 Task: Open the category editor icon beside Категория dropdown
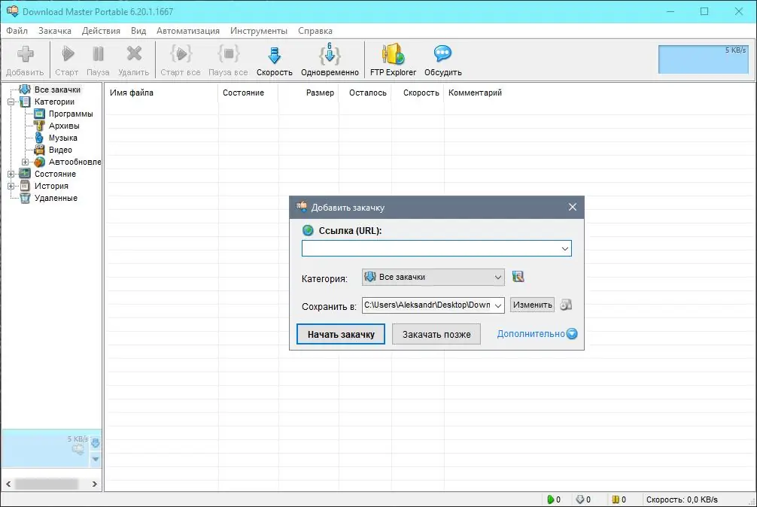518,277
